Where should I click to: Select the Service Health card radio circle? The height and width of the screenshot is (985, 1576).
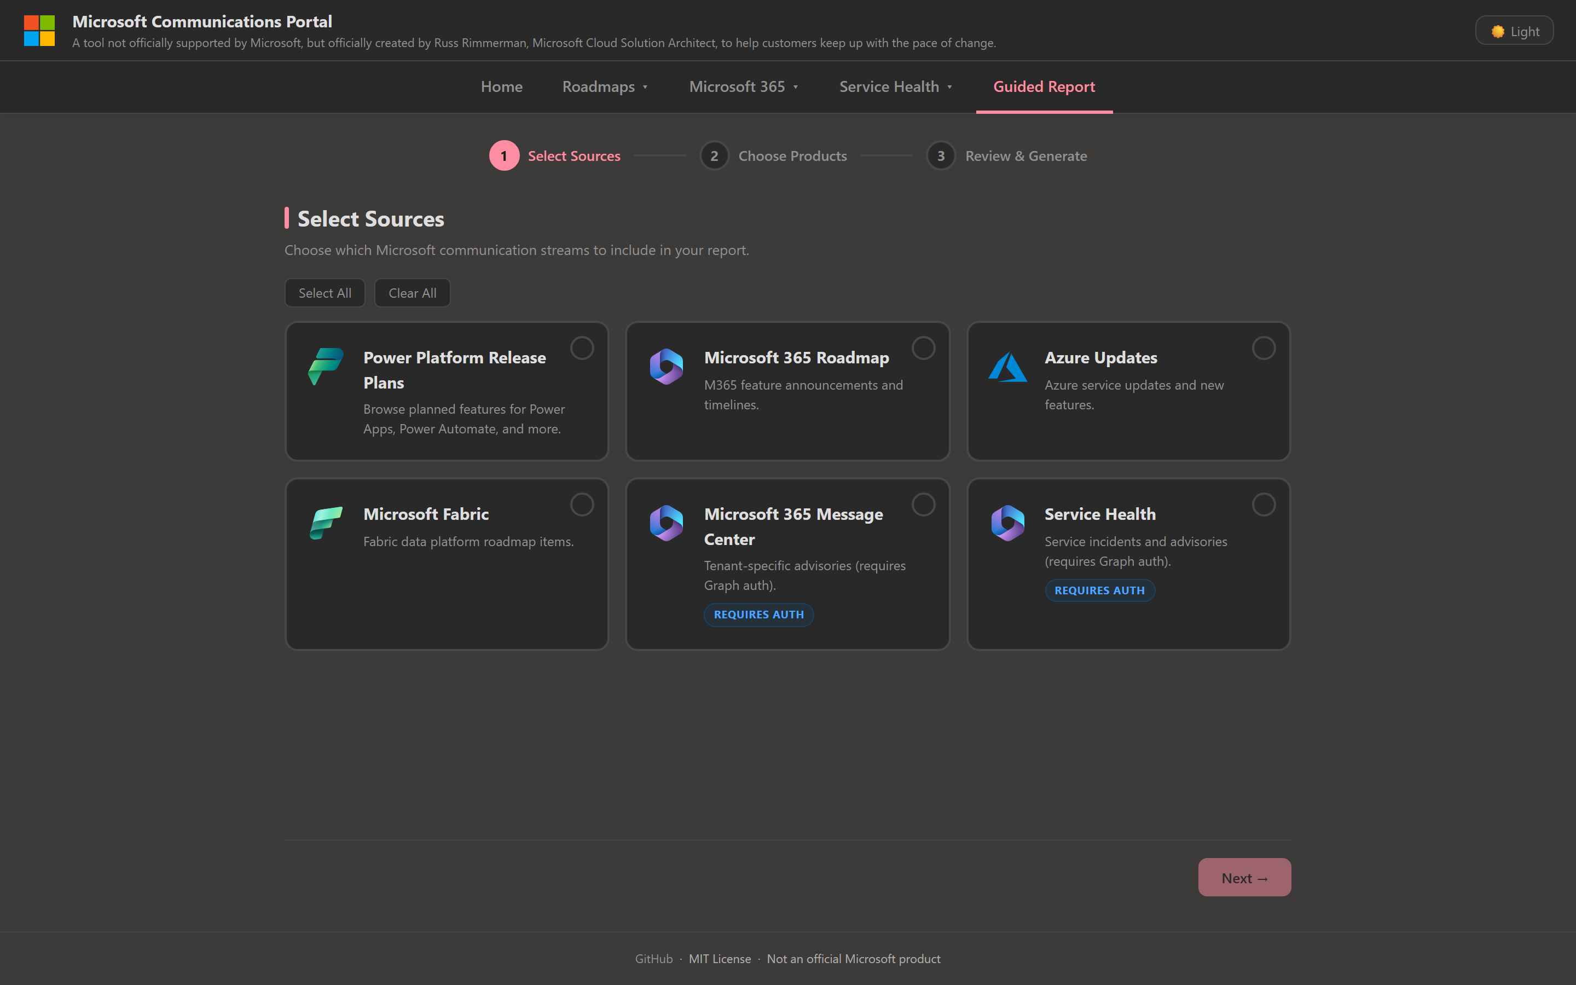tap(1264, 504)
